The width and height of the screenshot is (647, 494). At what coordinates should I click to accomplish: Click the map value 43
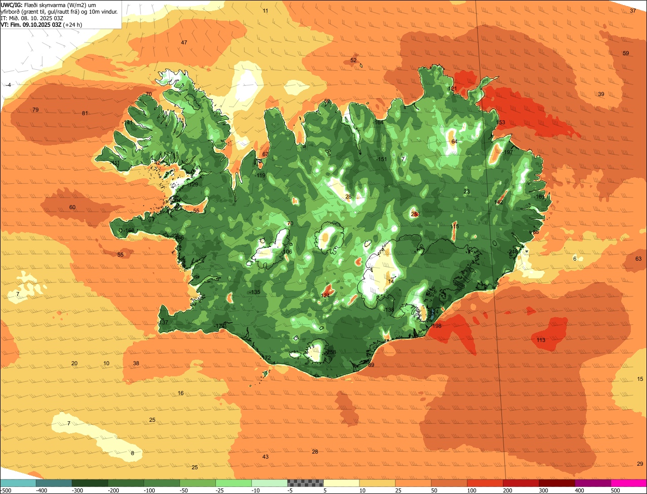(265, 457)
